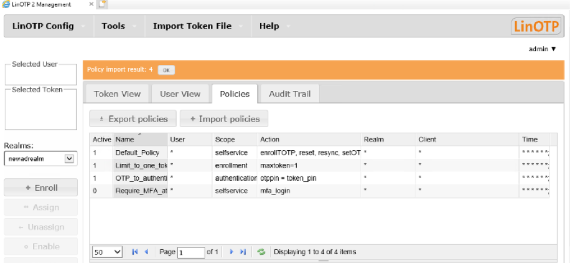
Task: Close the LinOTP 2 Management tab
Action: click(x=91, y=4)
